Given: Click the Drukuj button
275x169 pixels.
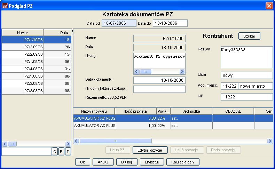Looking at the screenshot, I should [127, 162].
